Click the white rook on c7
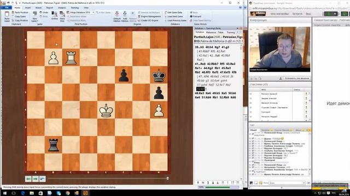This screenshot has height=196, width=350. [71, 58]
